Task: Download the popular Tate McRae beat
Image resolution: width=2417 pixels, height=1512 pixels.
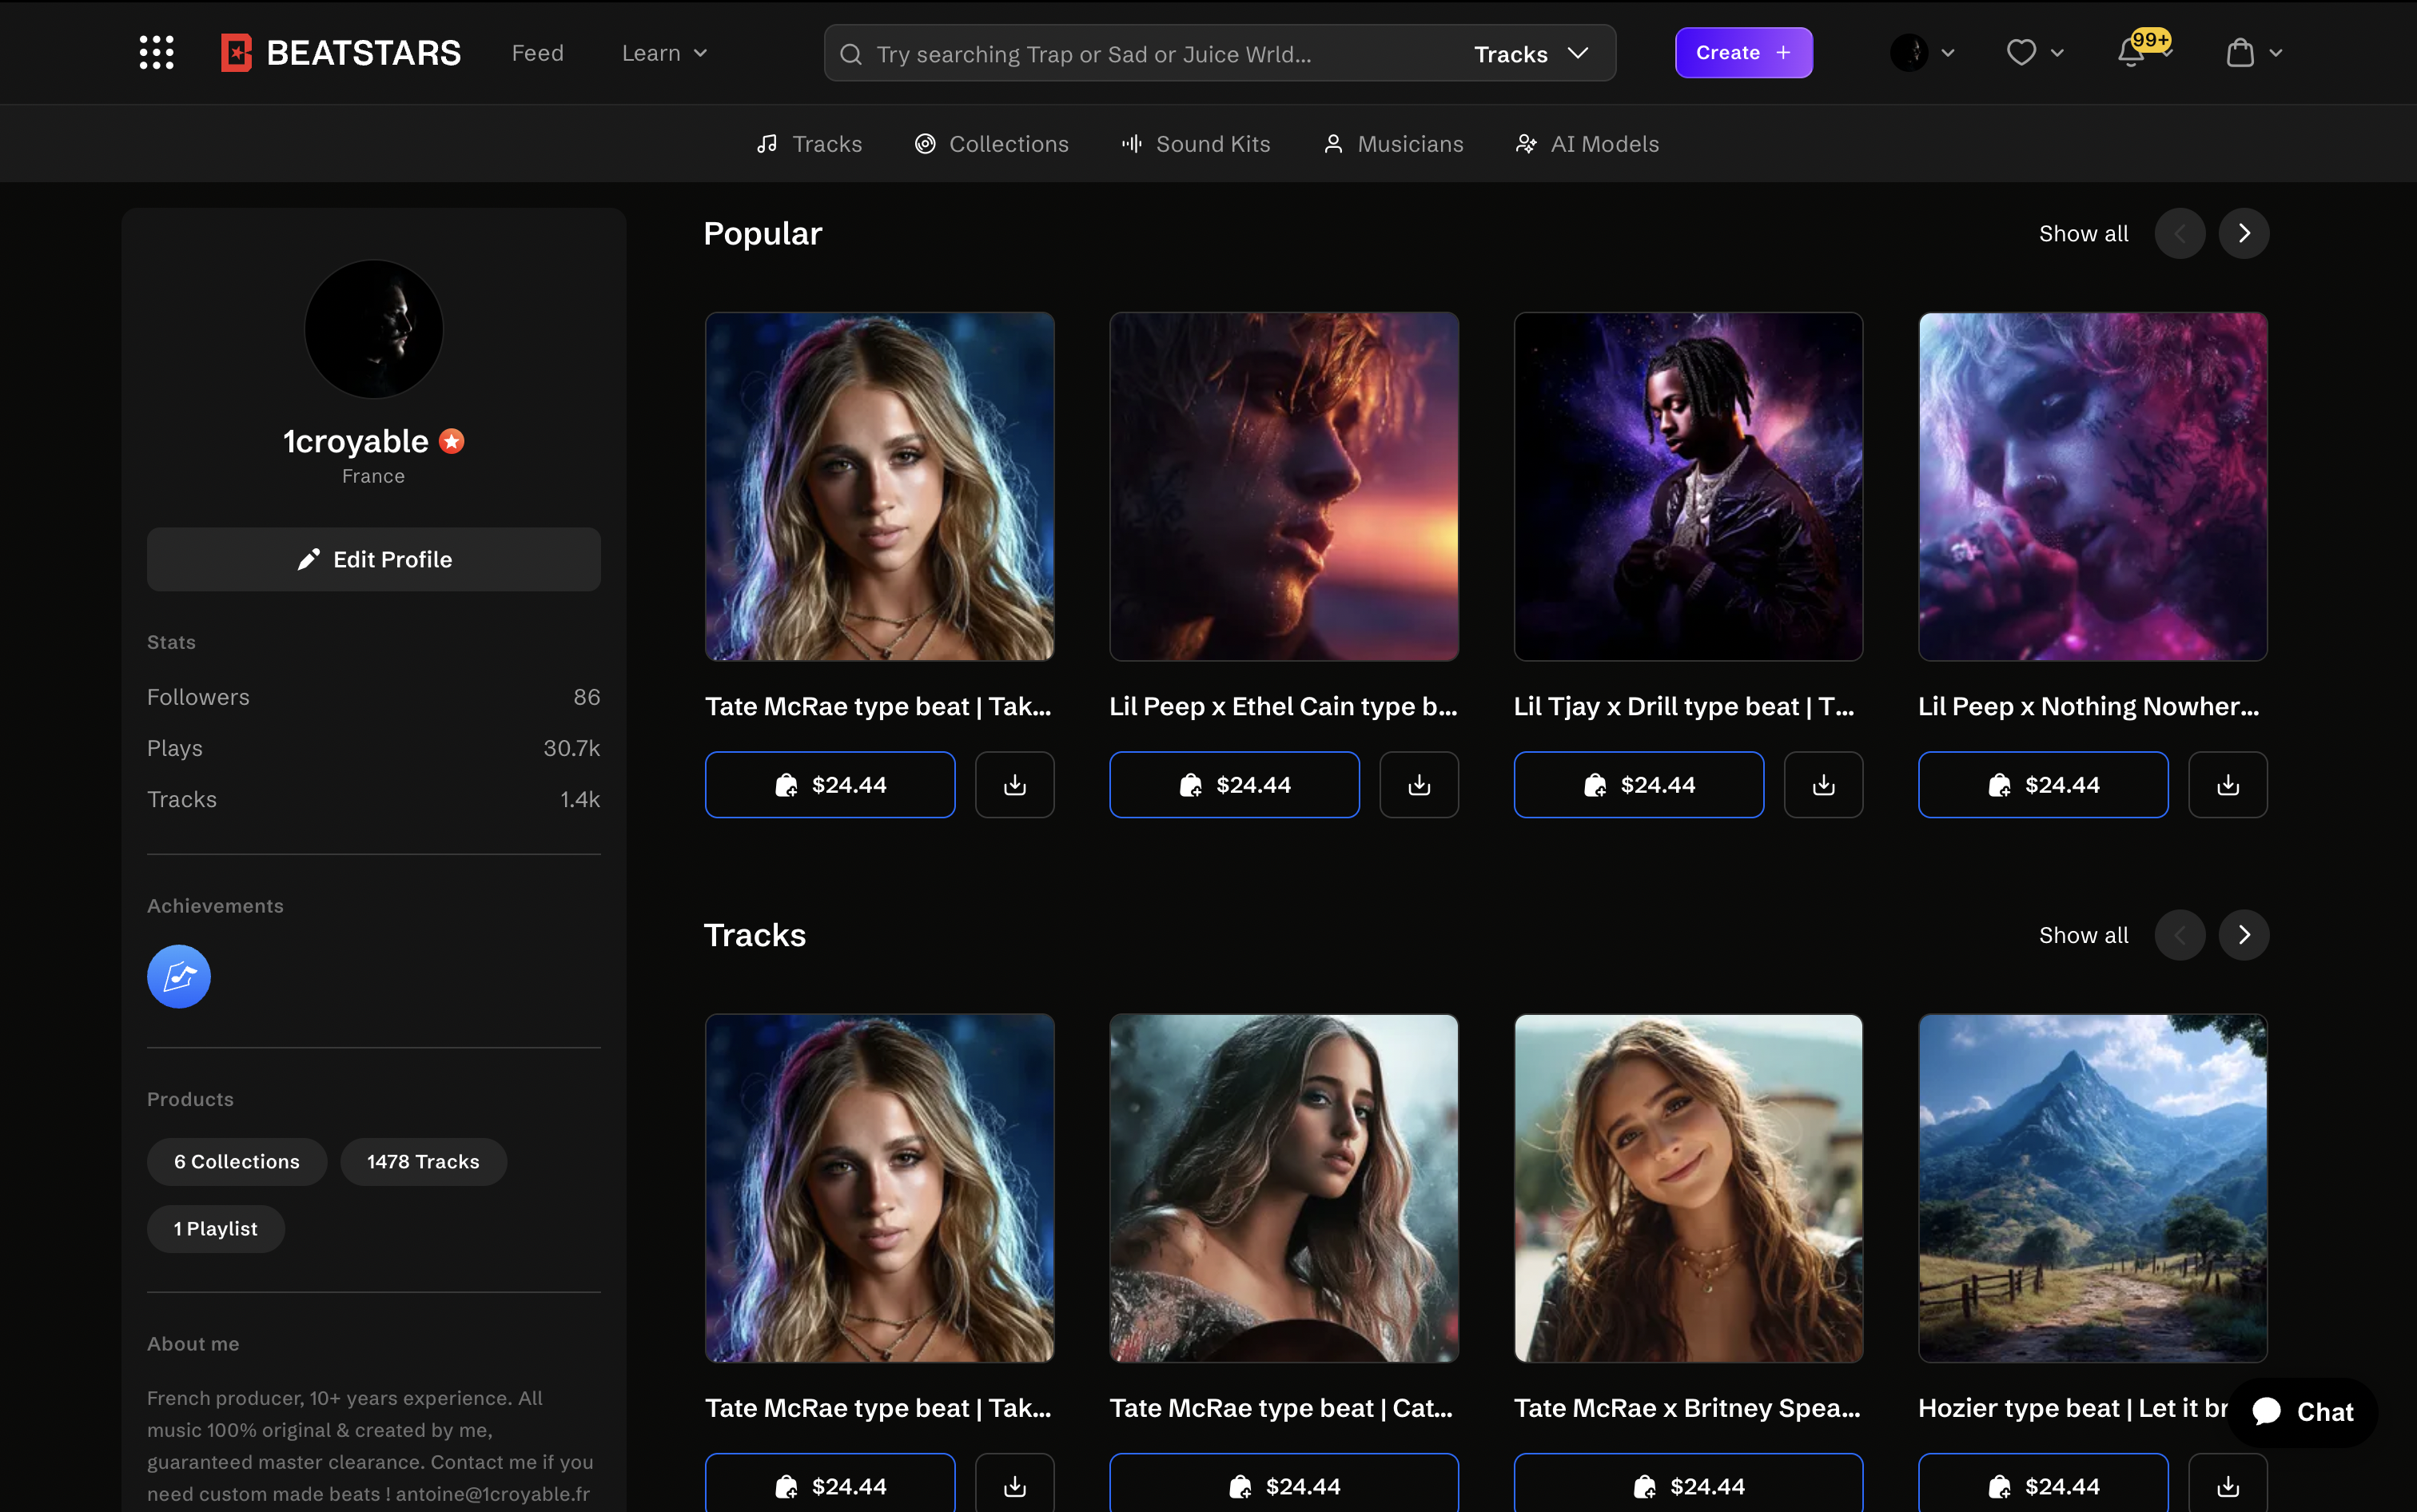Action: point(1014,785)
